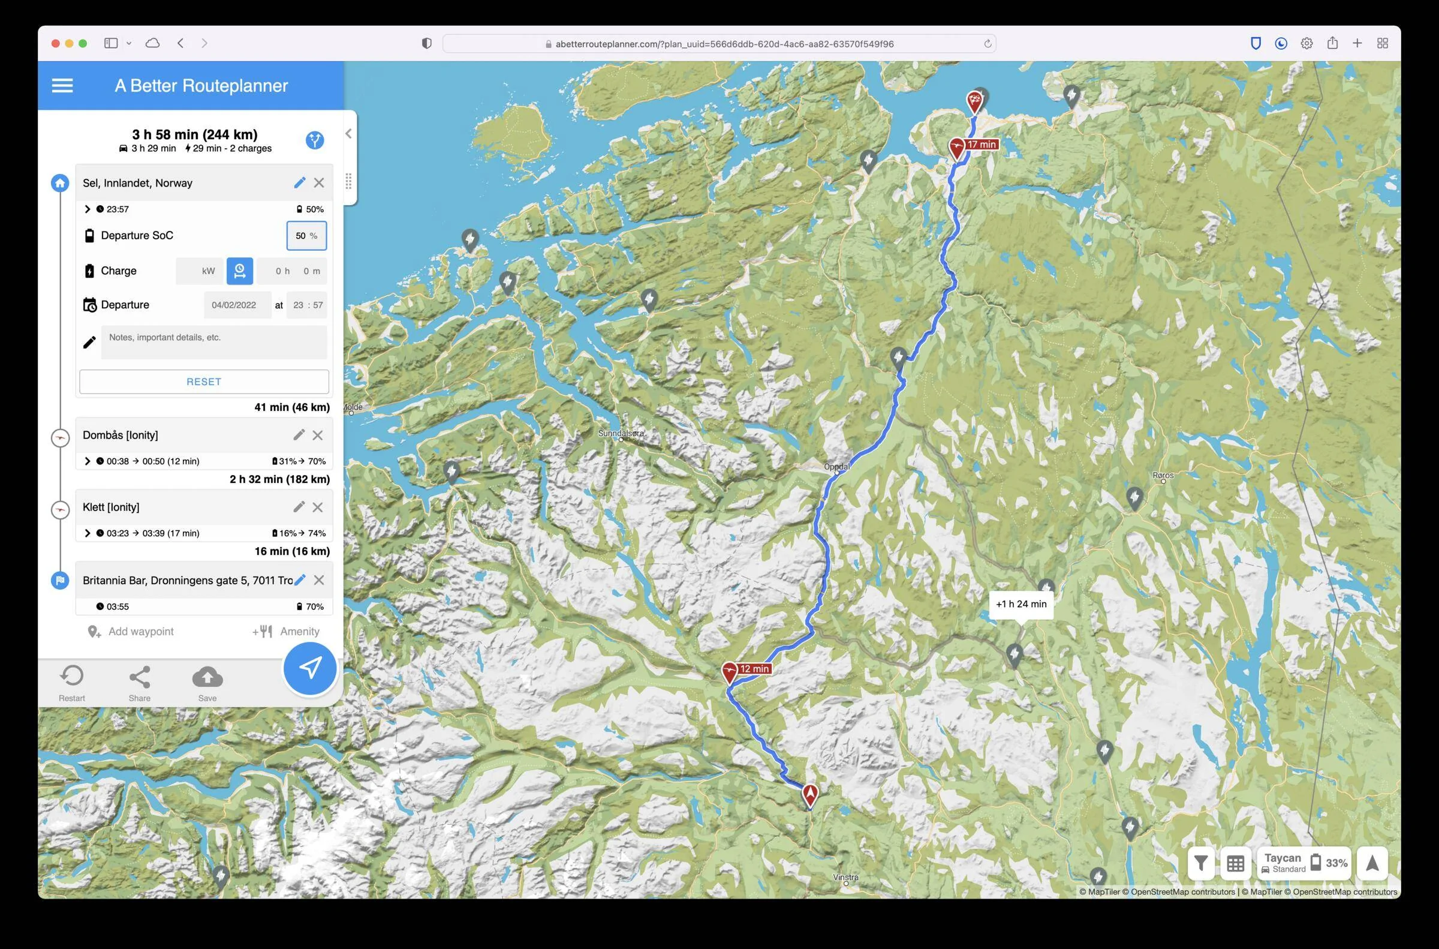Toggle the Safari sidebar
The image size is (1439, 949).
[x=111, y=43]
